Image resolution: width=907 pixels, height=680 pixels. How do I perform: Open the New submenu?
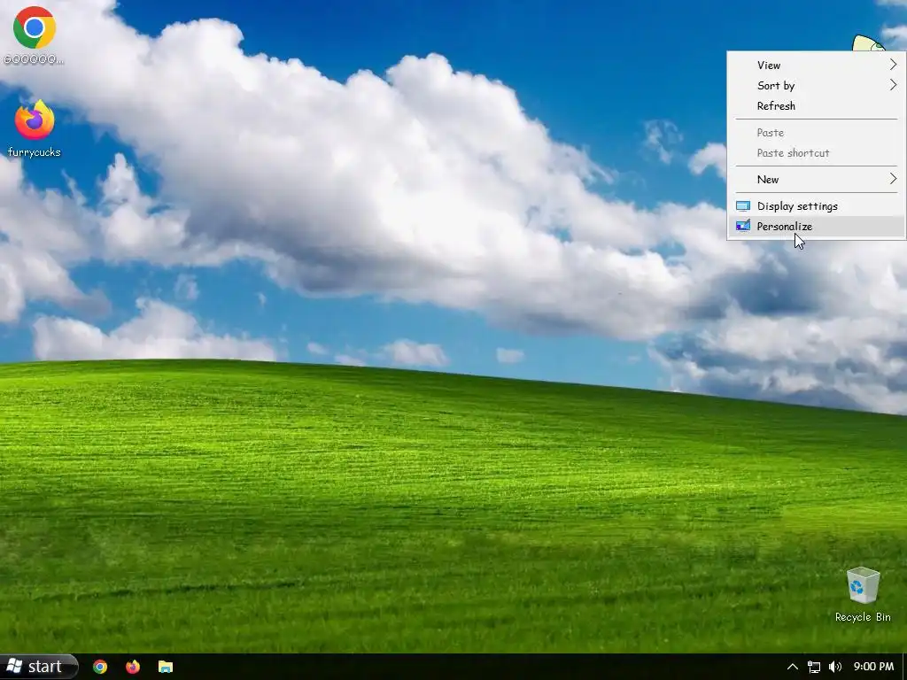tap(816, 179)
